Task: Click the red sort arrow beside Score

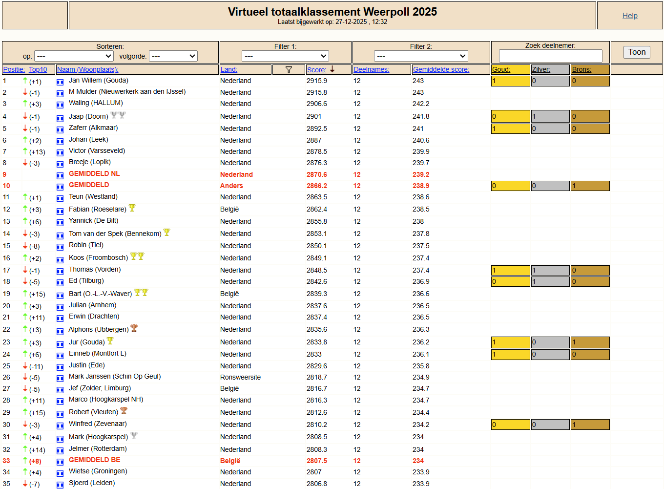Action: (x=332, y=69)
